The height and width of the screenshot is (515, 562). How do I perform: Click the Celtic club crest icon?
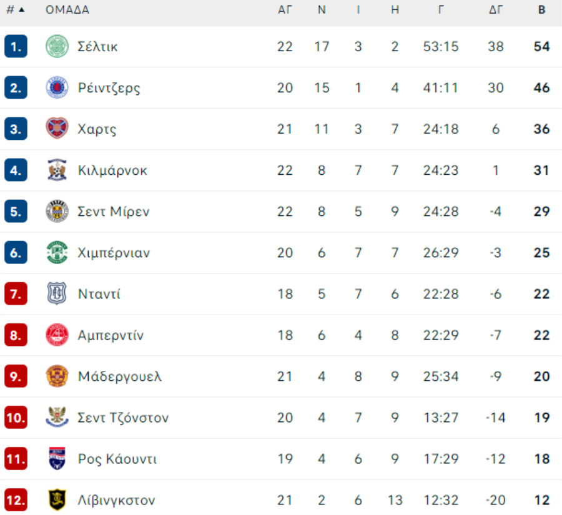(x=57, y=46)
